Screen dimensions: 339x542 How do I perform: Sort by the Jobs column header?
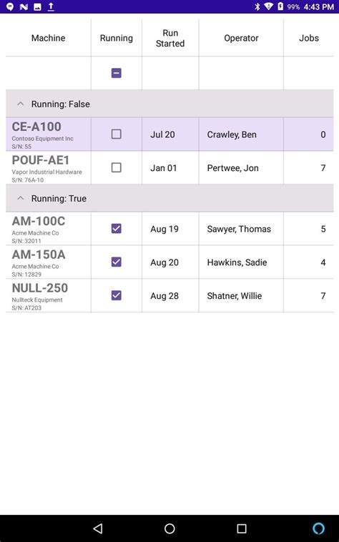coord(308,38)
